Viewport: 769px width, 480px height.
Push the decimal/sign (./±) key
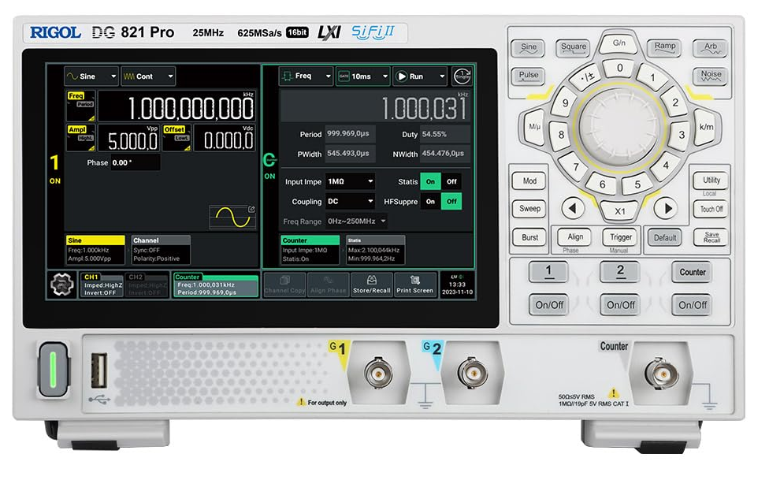pyautogui.click(x=587, y=77)
